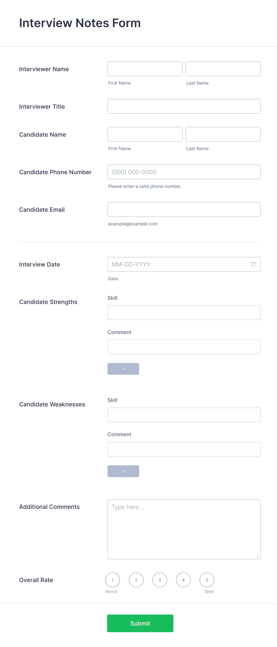Screen dimensions: 277x647
Task: Select rating 2 for Overall Rate
Action: click(x=136, y=580)
